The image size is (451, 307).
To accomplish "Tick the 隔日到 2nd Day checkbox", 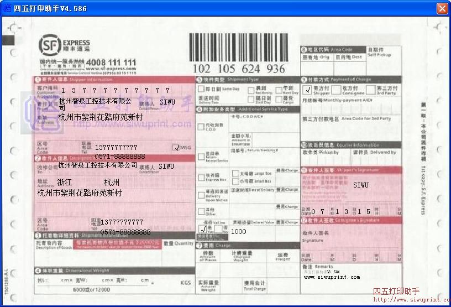I will (251, 100).
